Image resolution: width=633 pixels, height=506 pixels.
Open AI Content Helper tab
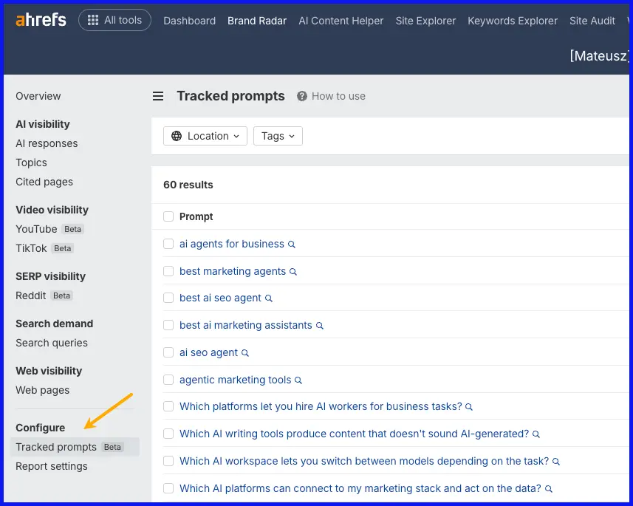[341, 21]
